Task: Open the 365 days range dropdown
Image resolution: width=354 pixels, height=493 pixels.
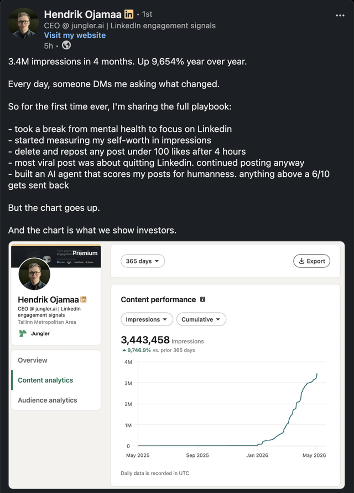Action: pyautogui.click(x=143, y=261)
